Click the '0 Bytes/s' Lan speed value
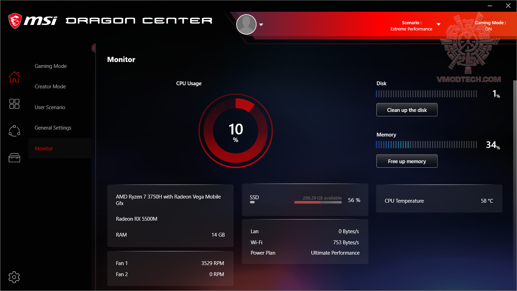The height and width of the screenshot is (291, 517). tap(349, 231)
